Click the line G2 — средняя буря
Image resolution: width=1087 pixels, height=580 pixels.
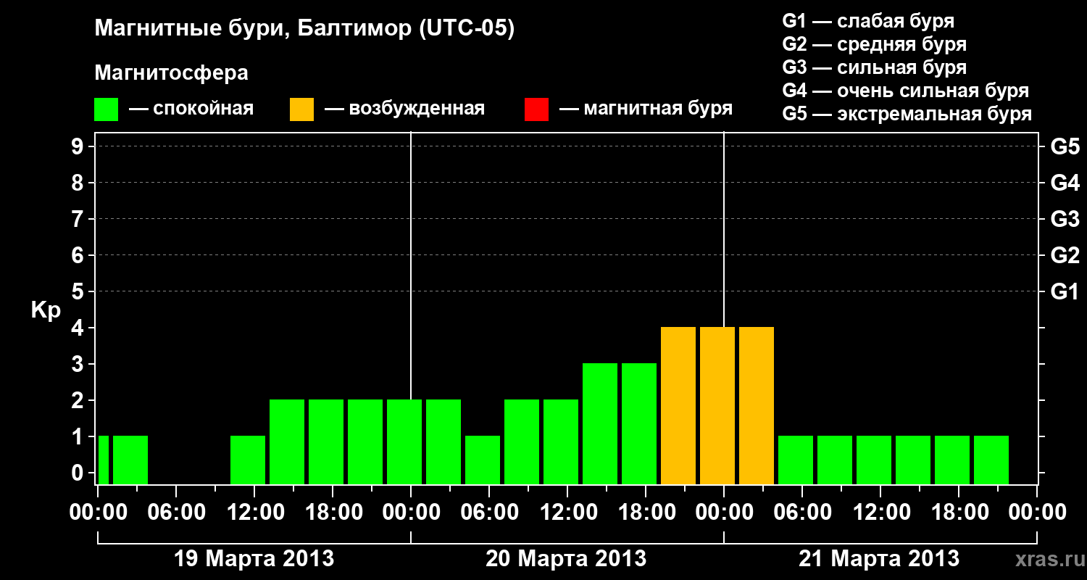[874, 44]
